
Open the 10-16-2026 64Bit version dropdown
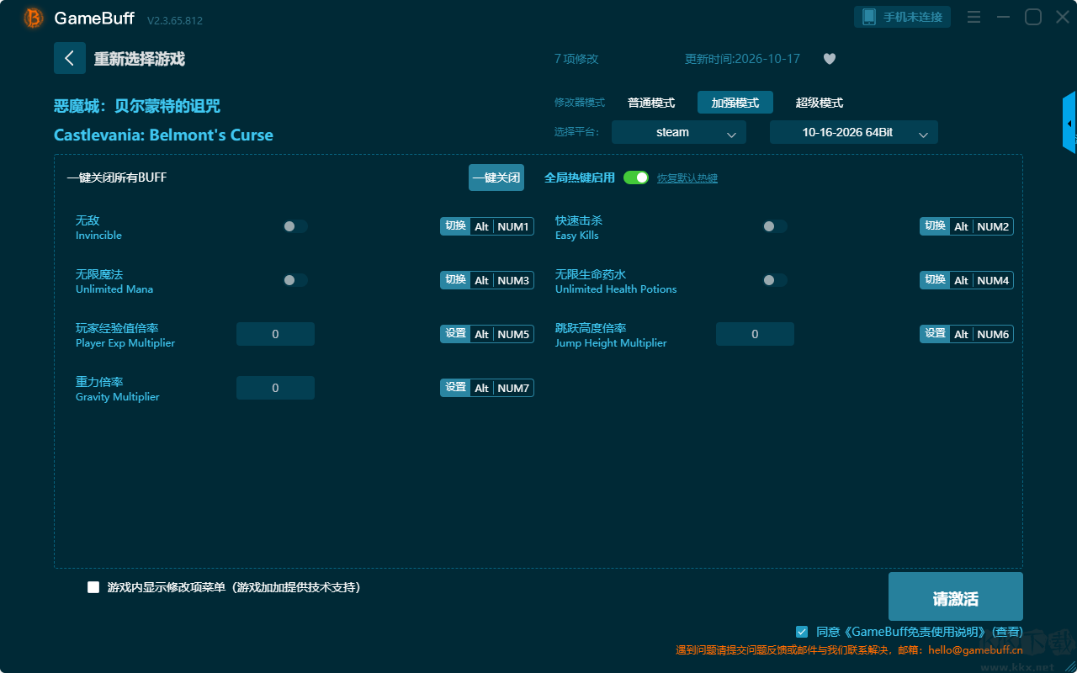[854, 132]
